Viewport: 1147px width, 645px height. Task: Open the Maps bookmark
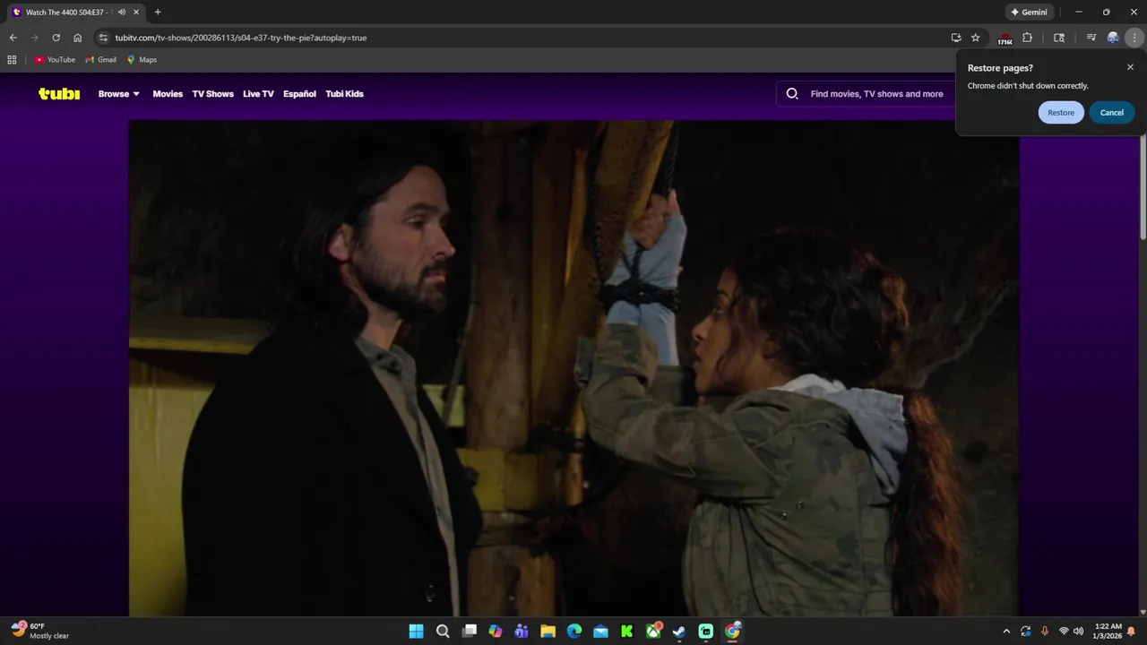[x=142, y=60]
